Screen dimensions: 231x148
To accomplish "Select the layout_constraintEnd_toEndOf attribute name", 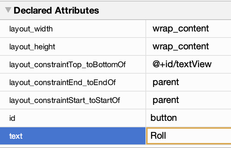I will [x=62, y=83].
